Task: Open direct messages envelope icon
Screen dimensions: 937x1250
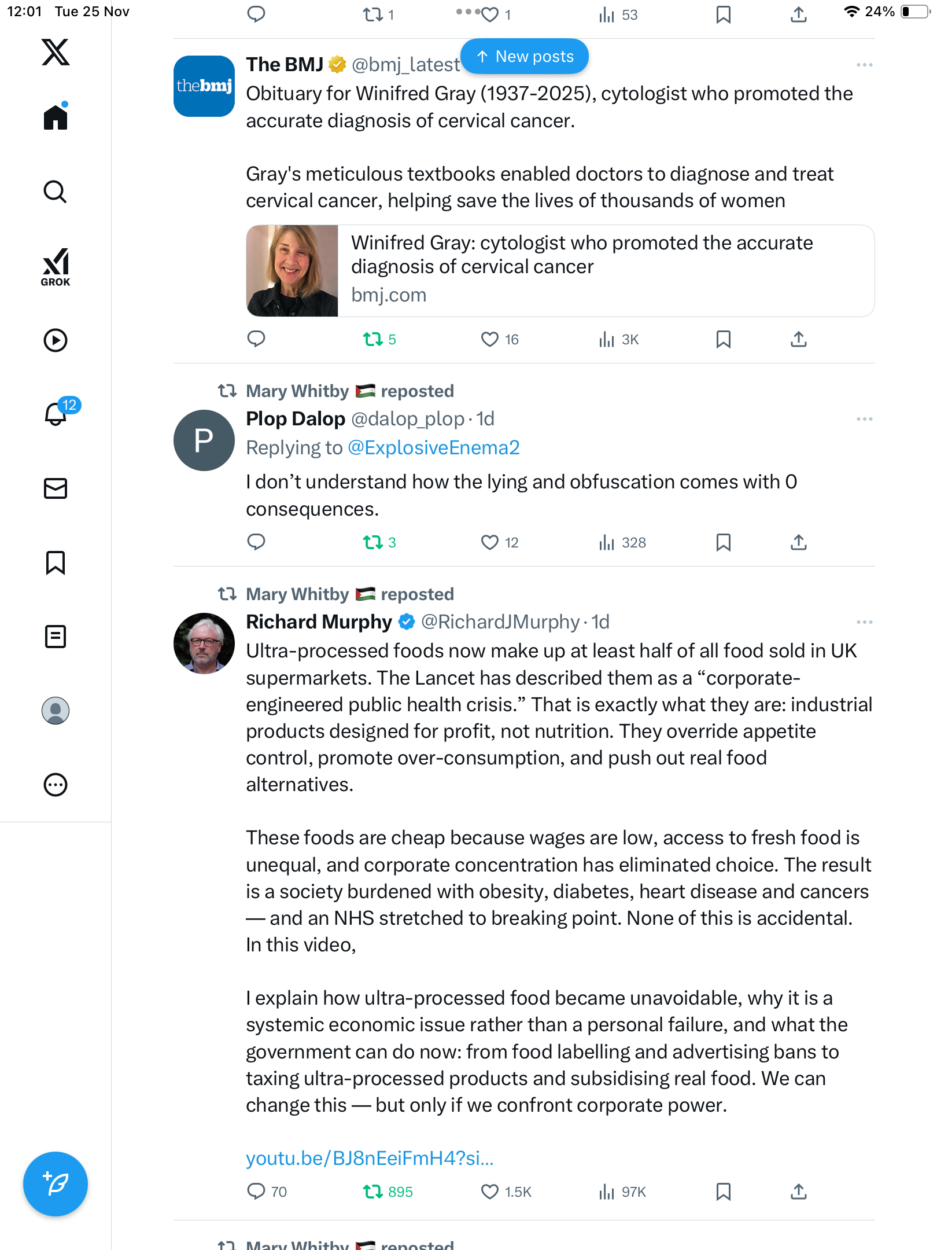Action: [x=56, y=488]
